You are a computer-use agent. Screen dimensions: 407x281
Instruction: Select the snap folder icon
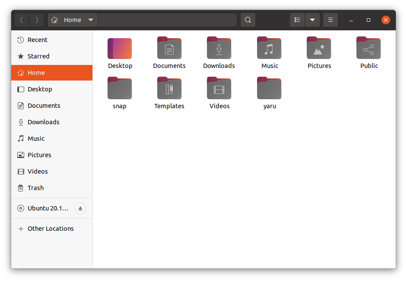tap(120, 88)
